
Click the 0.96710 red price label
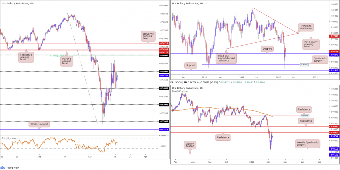pyautogui.click(x=164, y=43)
